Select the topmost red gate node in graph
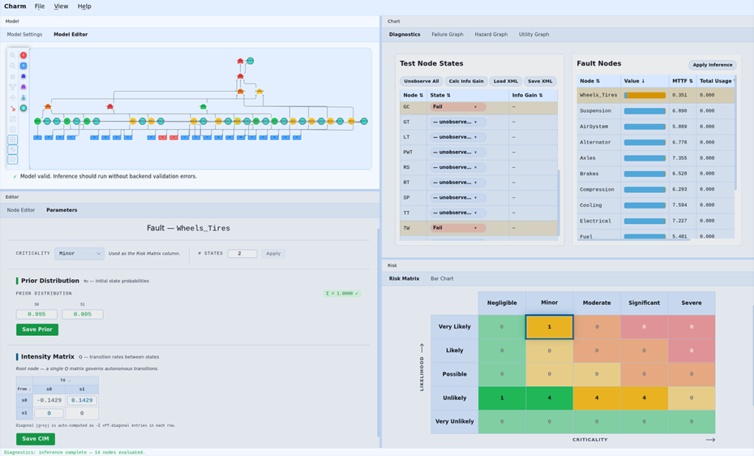 [x=240, y=61]
